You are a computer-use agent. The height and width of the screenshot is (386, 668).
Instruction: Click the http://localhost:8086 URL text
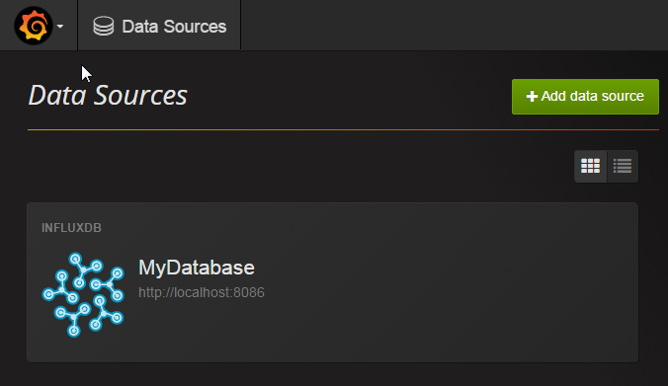click(201, 292)
